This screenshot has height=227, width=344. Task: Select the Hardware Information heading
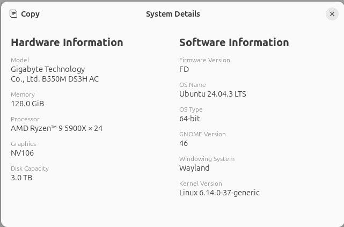tap(67, 42)
